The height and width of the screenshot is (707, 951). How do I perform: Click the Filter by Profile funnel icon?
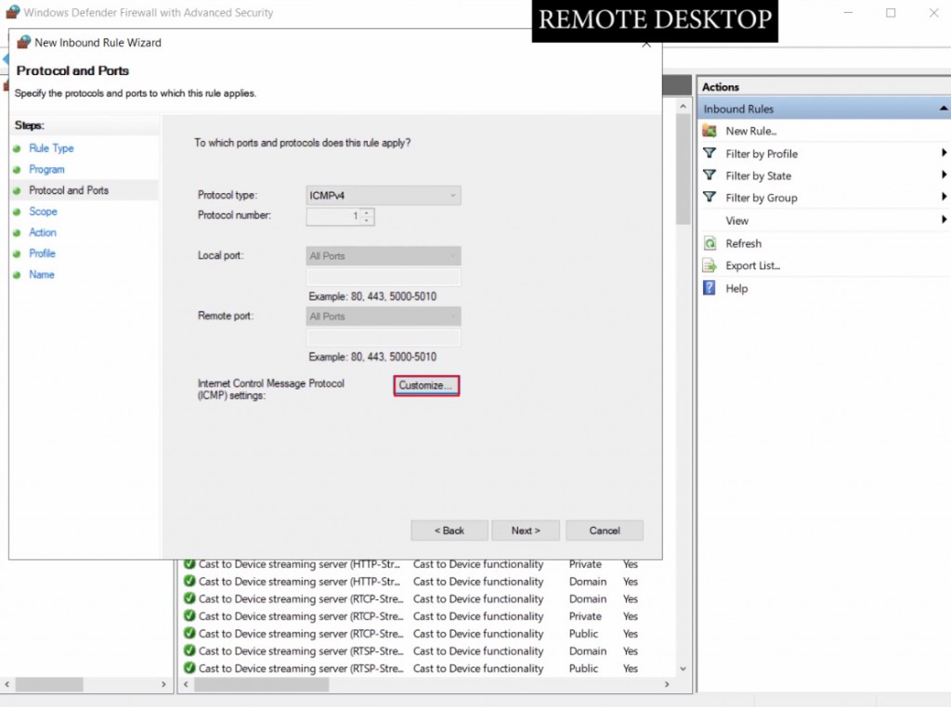[x=710, y=153]
